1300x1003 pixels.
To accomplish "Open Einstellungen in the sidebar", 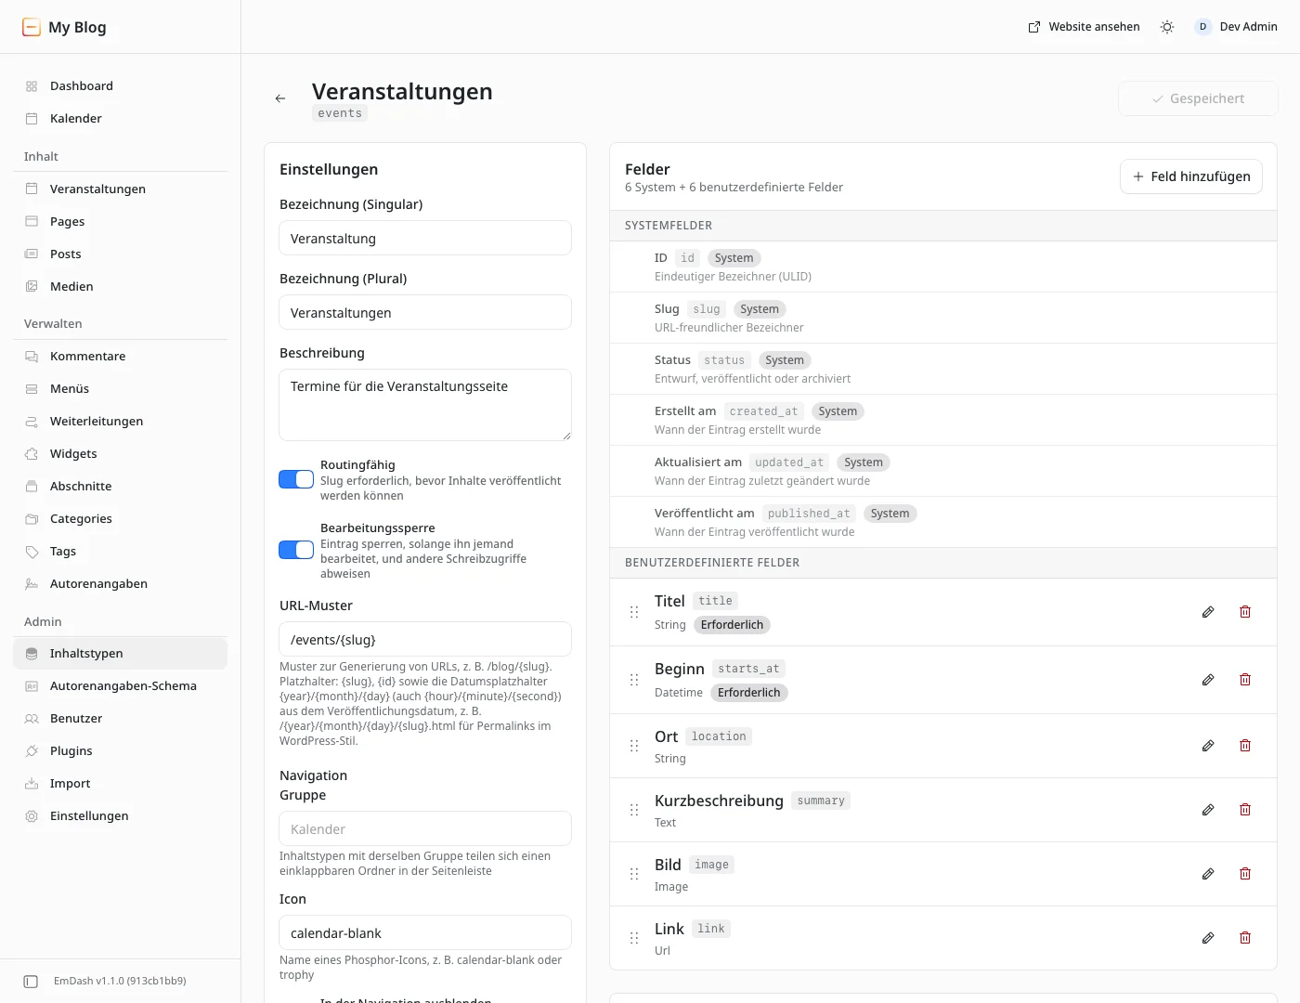I will coord(121,816).
